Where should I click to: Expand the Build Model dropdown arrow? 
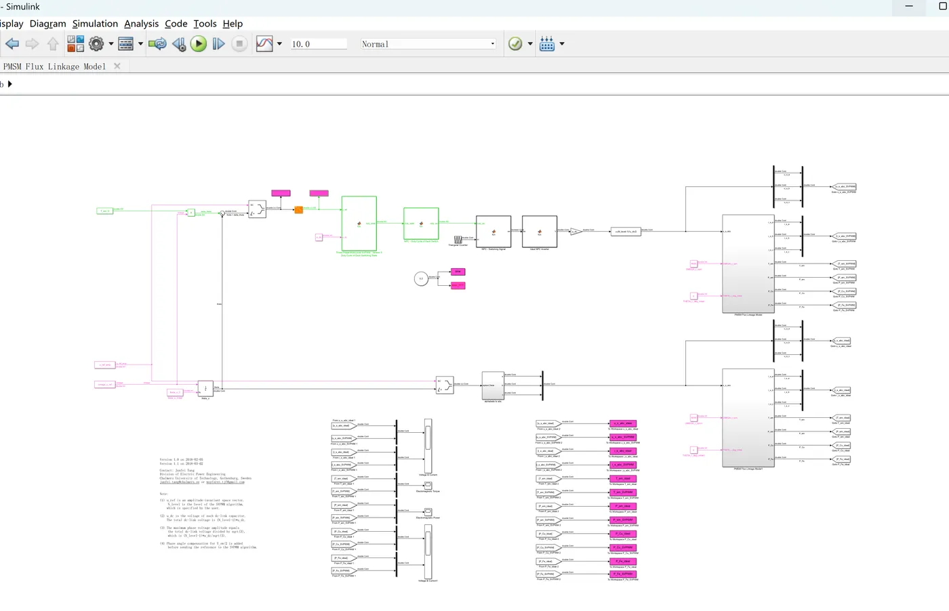tap(562, 44)
